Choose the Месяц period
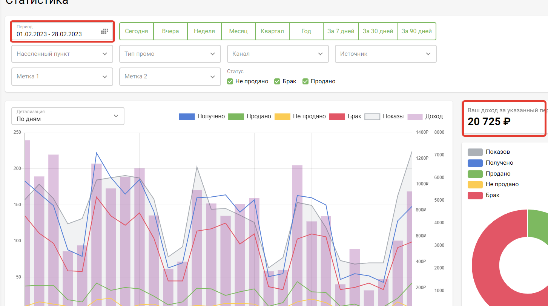548x306 pixels. tap(238, 31)
